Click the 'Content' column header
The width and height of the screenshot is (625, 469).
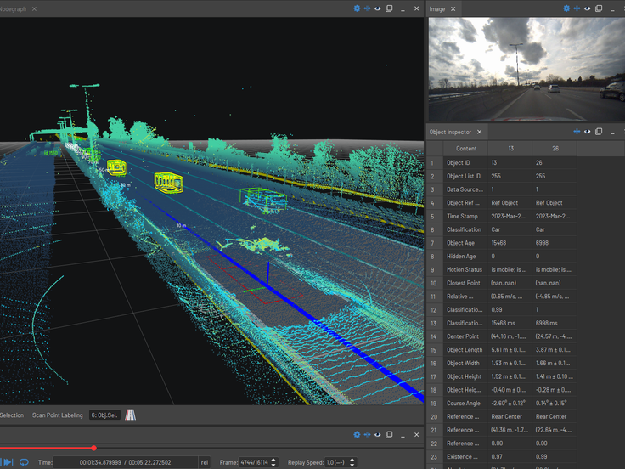(x=465, y=149)
